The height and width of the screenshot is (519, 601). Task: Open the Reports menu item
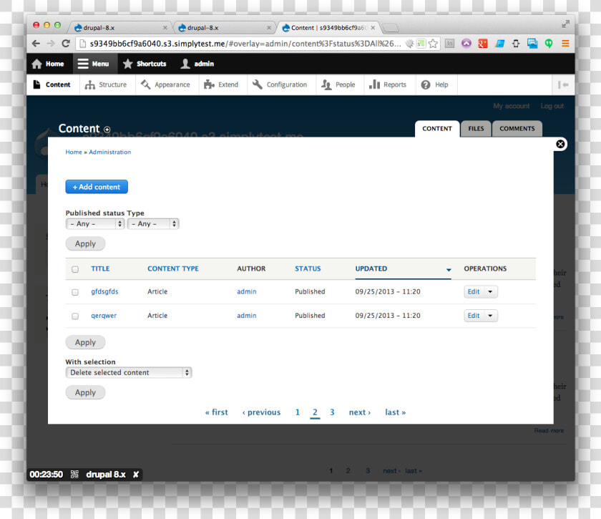point(388,84)
